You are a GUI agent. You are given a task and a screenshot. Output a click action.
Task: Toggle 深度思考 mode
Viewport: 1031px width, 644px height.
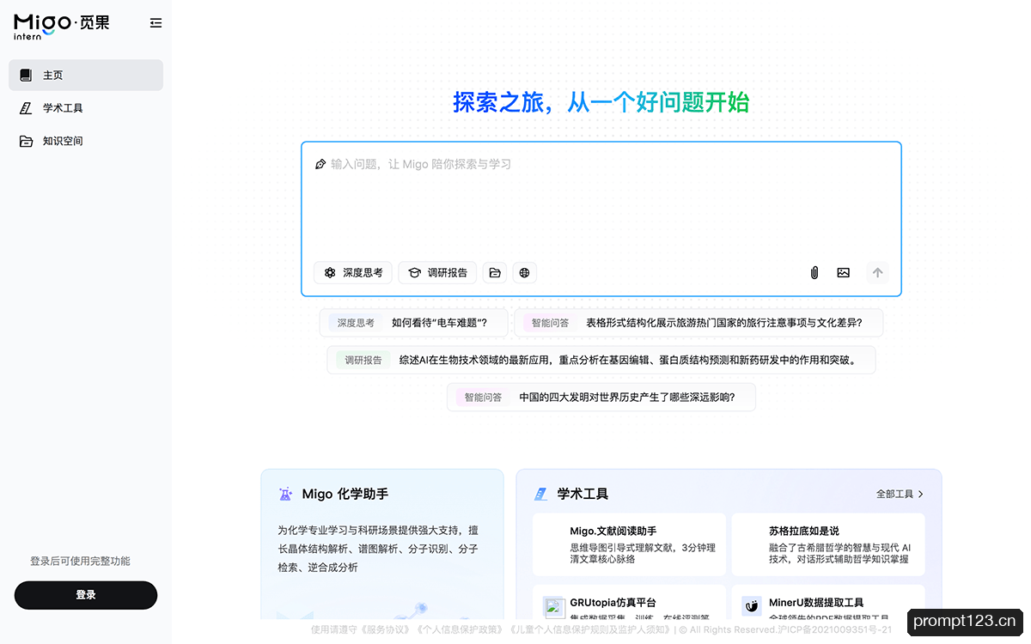pos(353,272)
